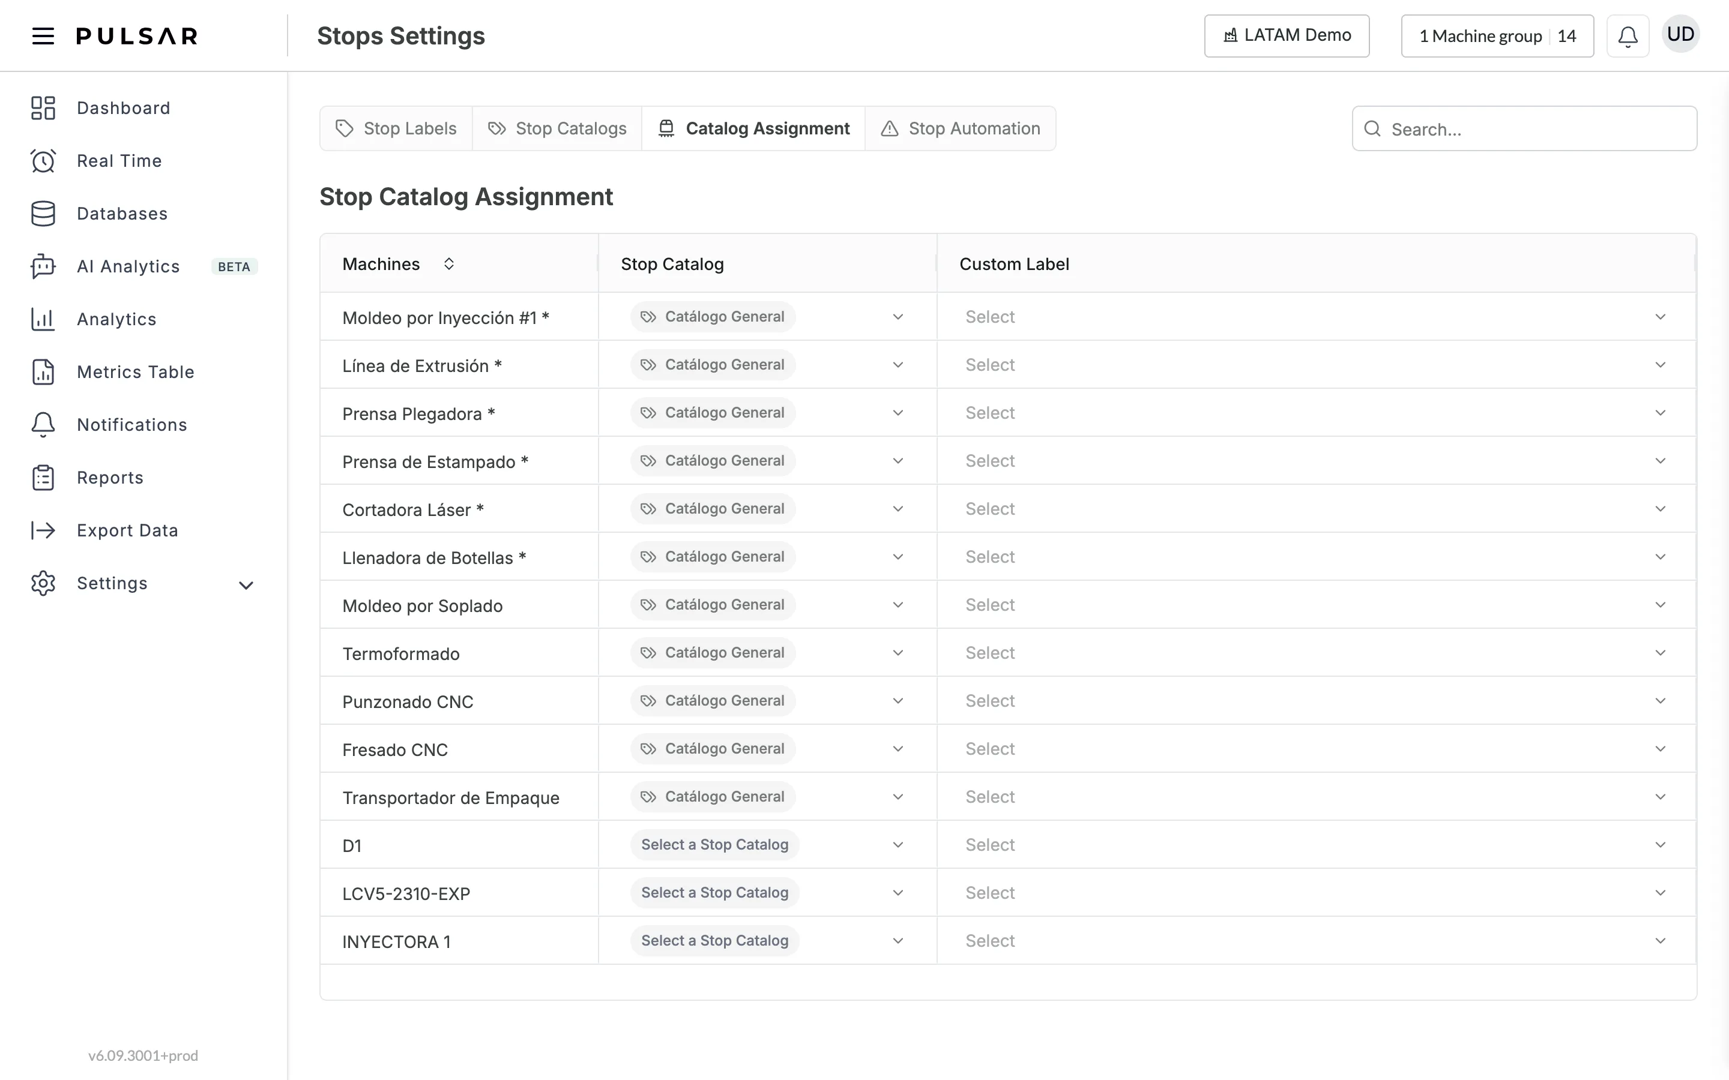1729x1080 pixels.
Task: Click the Metrics Table document icon
Action: [43, 372]
